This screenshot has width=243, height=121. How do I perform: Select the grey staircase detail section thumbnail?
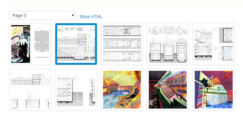pos(76,90)
